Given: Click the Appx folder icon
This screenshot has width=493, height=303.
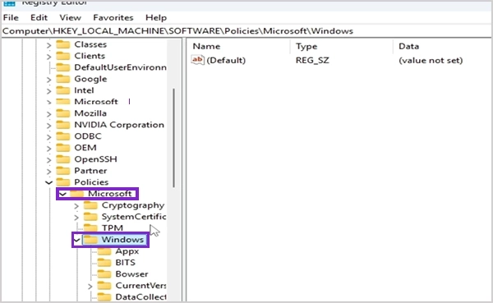Looking at the screenshot, I should tap(104, 251).
